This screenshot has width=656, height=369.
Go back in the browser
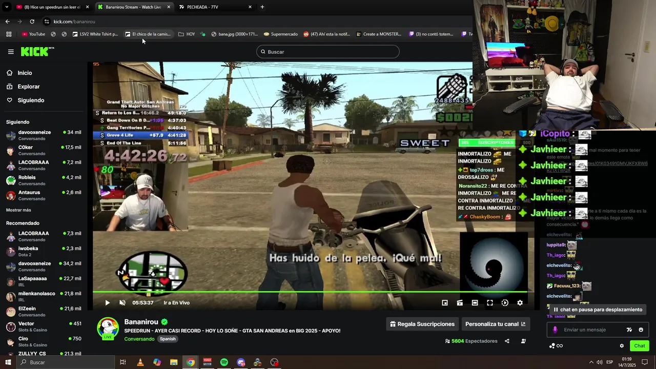(7, 22)
